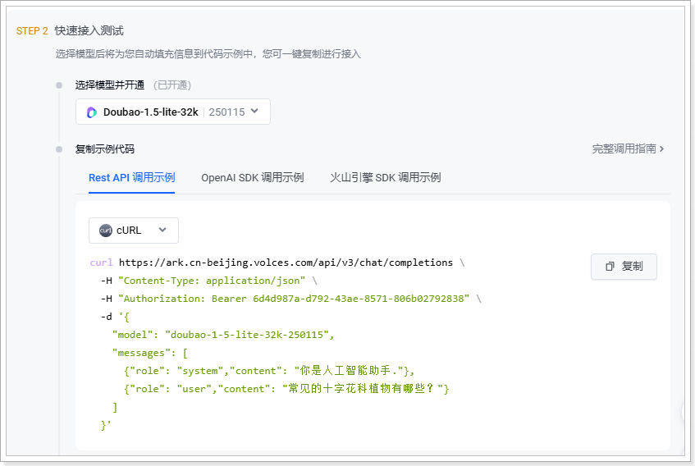695x466 pixels.
Task: Click the 选择模型并开通 step label
Action: pyautogui.click(x=109, y=85)
